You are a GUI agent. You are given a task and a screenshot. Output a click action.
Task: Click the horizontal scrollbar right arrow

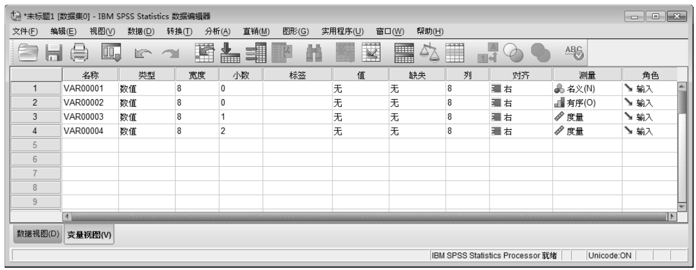click(x=673, y=218)
